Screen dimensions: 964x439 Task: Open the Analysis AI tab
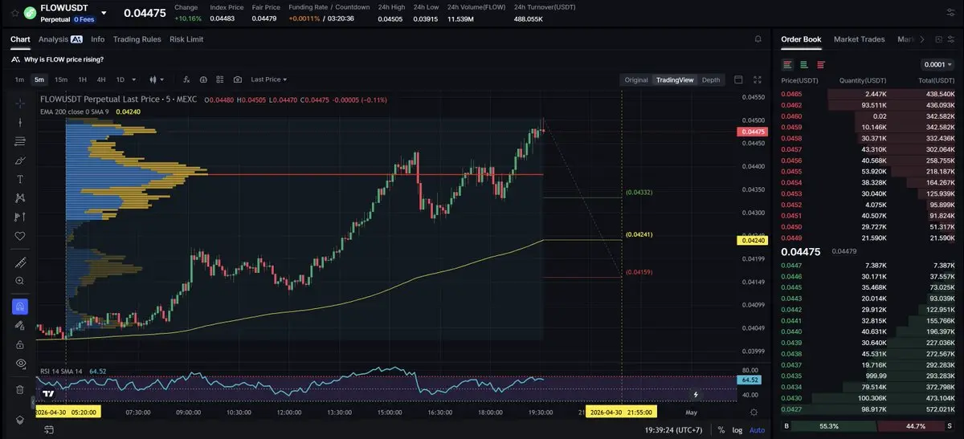coord(60,39)
